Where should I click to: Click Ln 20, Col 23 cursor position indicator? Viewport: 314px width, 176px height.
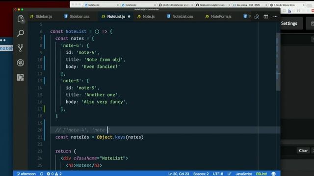click(179, 174)
